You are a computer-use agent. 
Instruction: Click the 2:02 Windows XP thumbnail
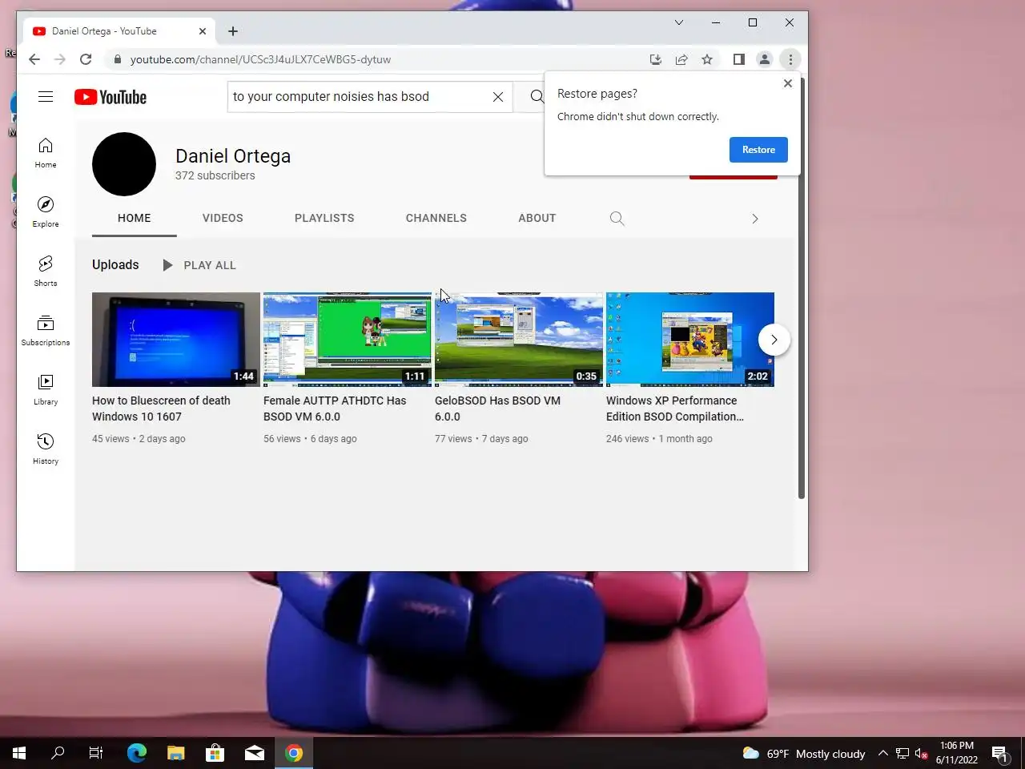tap(689, 340)
